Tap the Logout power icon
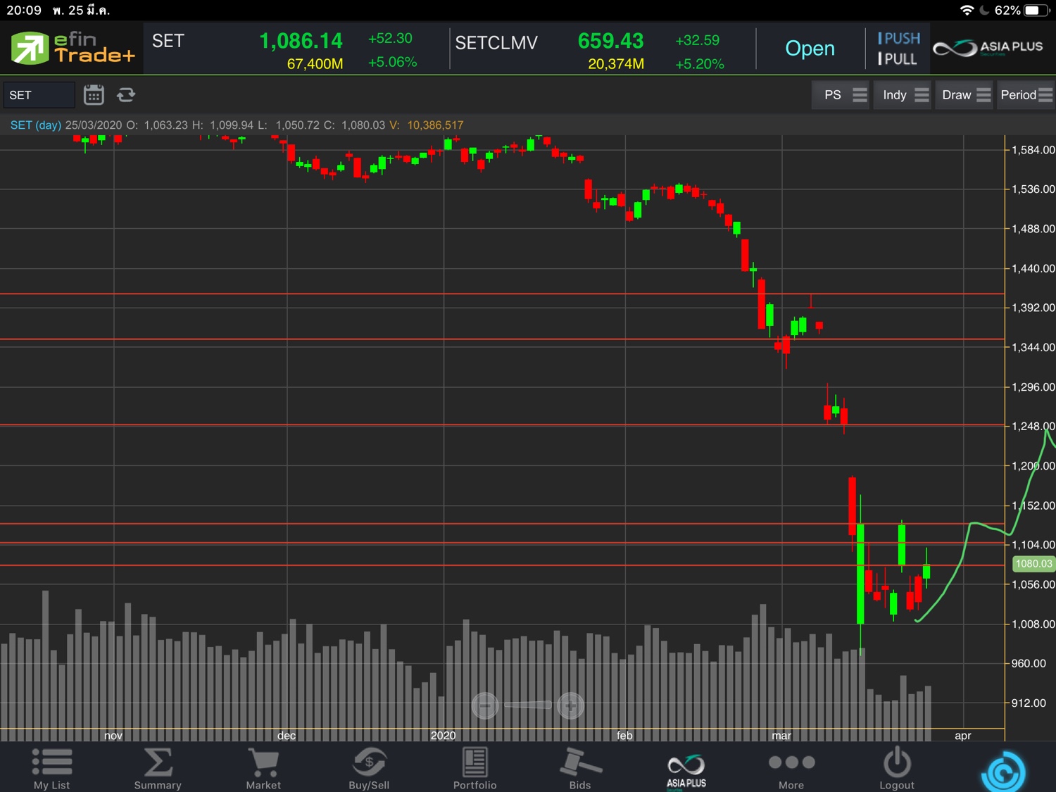 click(897, 769)
